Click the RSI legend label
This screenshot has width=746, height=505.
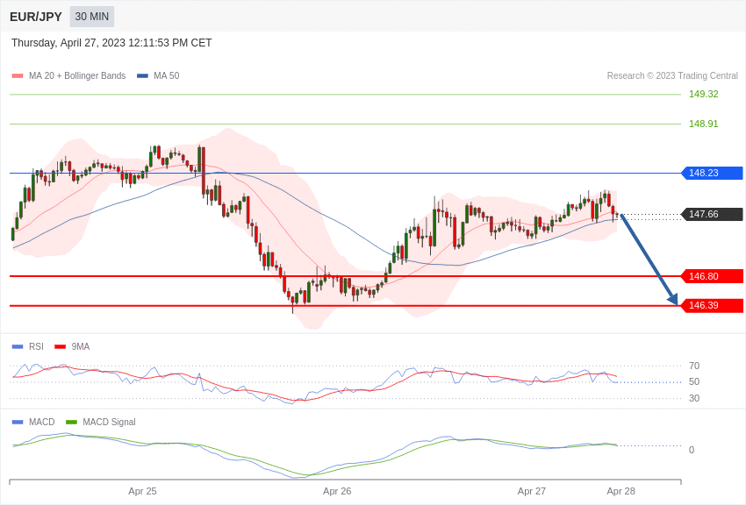pyautogui.click(x=36, y=347)
